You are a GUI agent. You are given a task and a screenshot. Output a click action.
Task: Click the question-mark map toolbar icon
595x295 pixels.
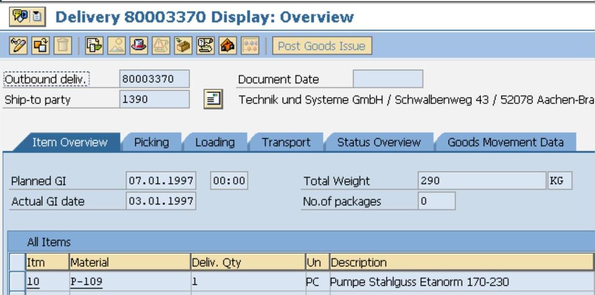(205, 47)
